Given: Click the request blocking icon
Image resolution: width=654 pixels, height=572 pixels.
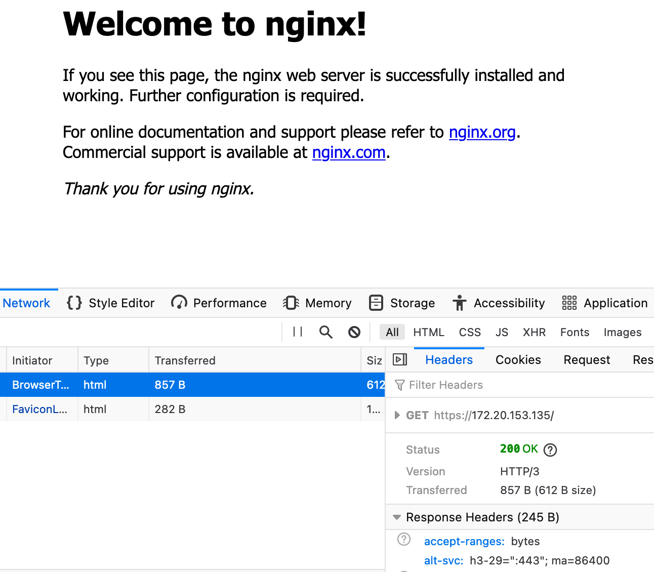Looking at the screenshot, I should pyautogui.click(x=354, y=332).
